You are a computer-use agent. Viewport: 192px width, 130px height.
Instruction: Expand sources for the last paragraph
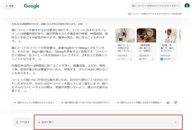tap(25, 91)
